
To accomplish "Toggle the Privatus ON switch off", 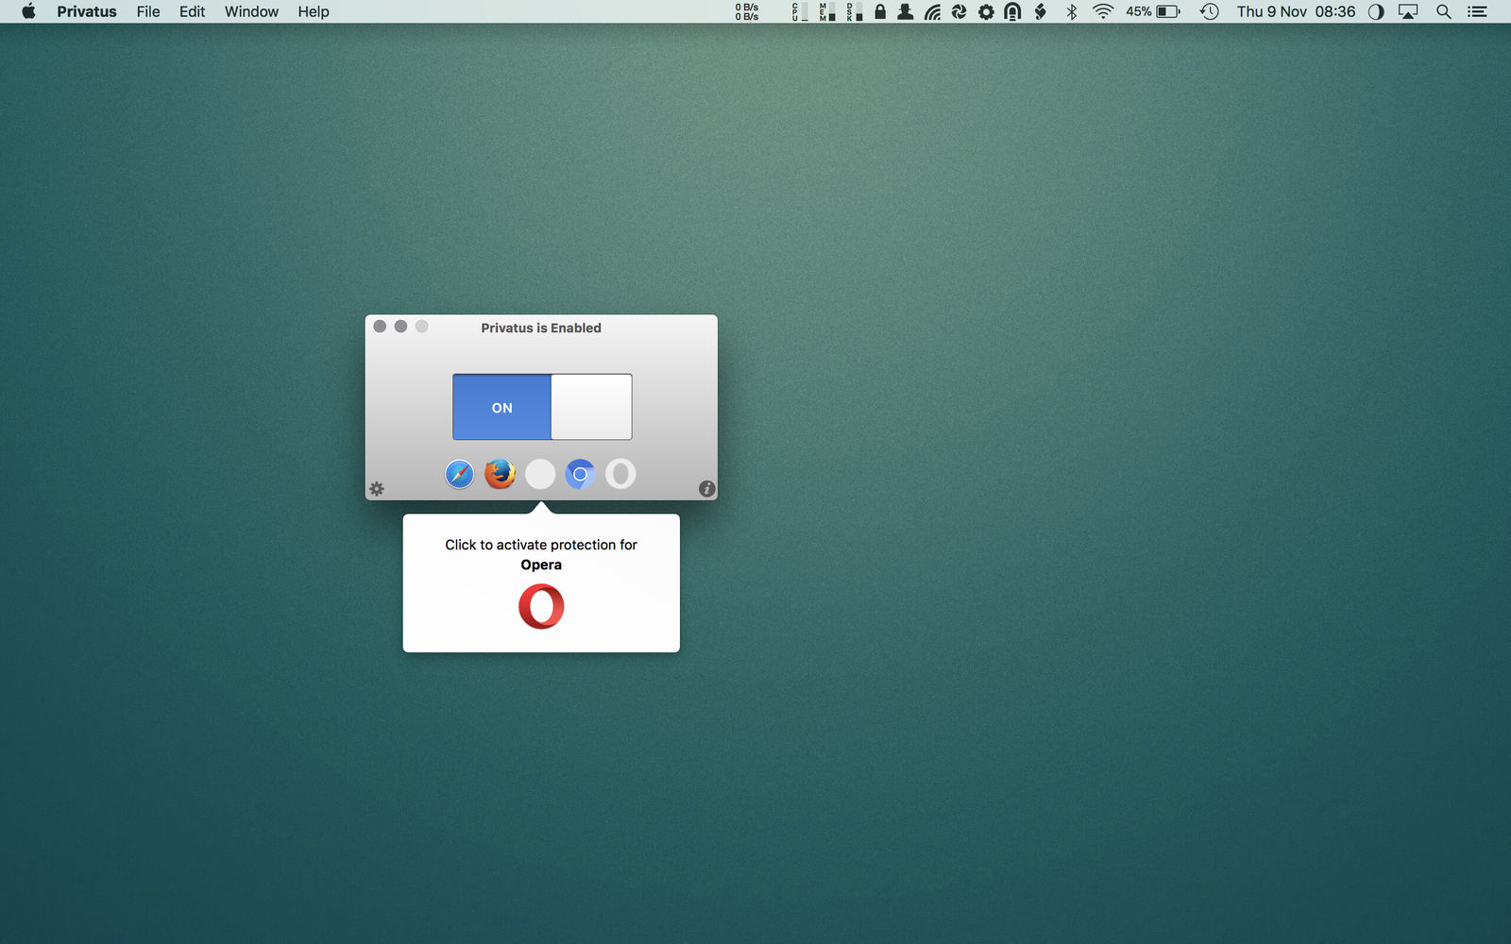I will [x=542, y=407].
